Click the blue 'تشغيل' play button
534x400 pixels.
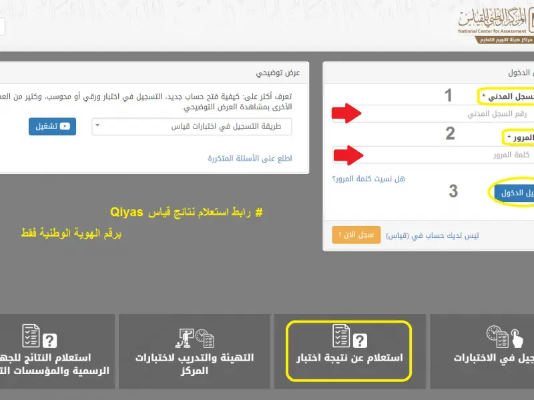[x=53, y=126]
